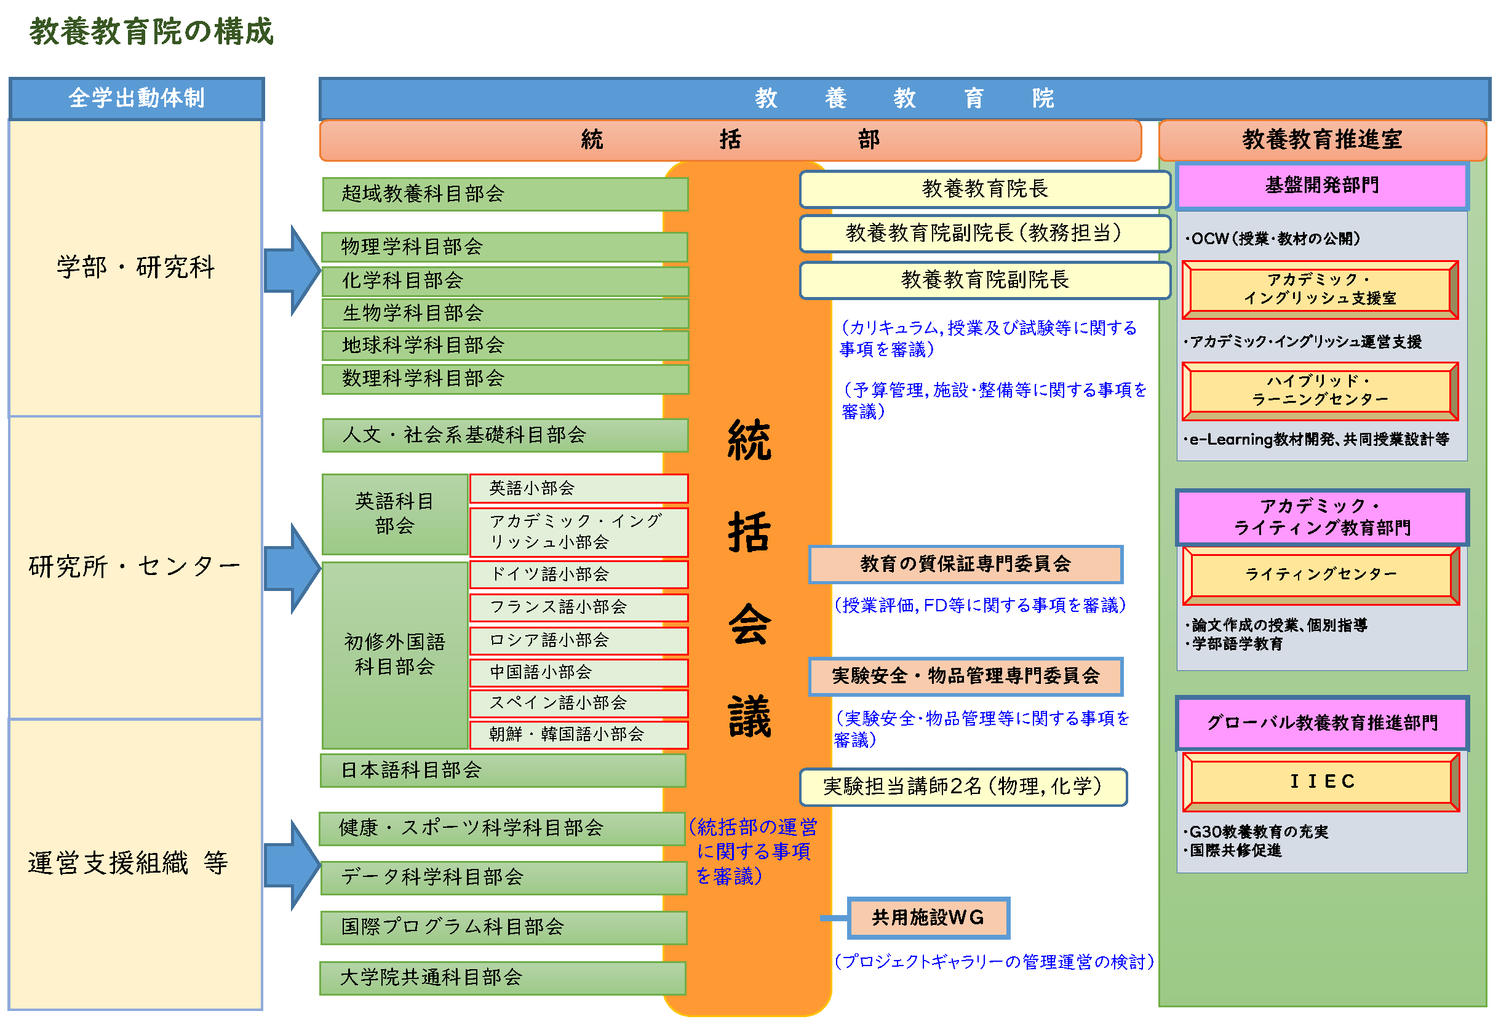1501x1035 pixels.
Task: Click the 教養教育院 top banner
Action: (904, 98)
